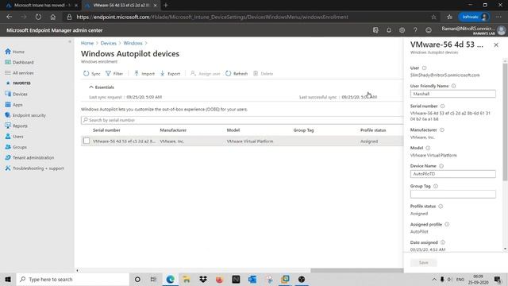Open Users in the sidebar
Screen dimensions: 508x286
(x=14, y=137)
